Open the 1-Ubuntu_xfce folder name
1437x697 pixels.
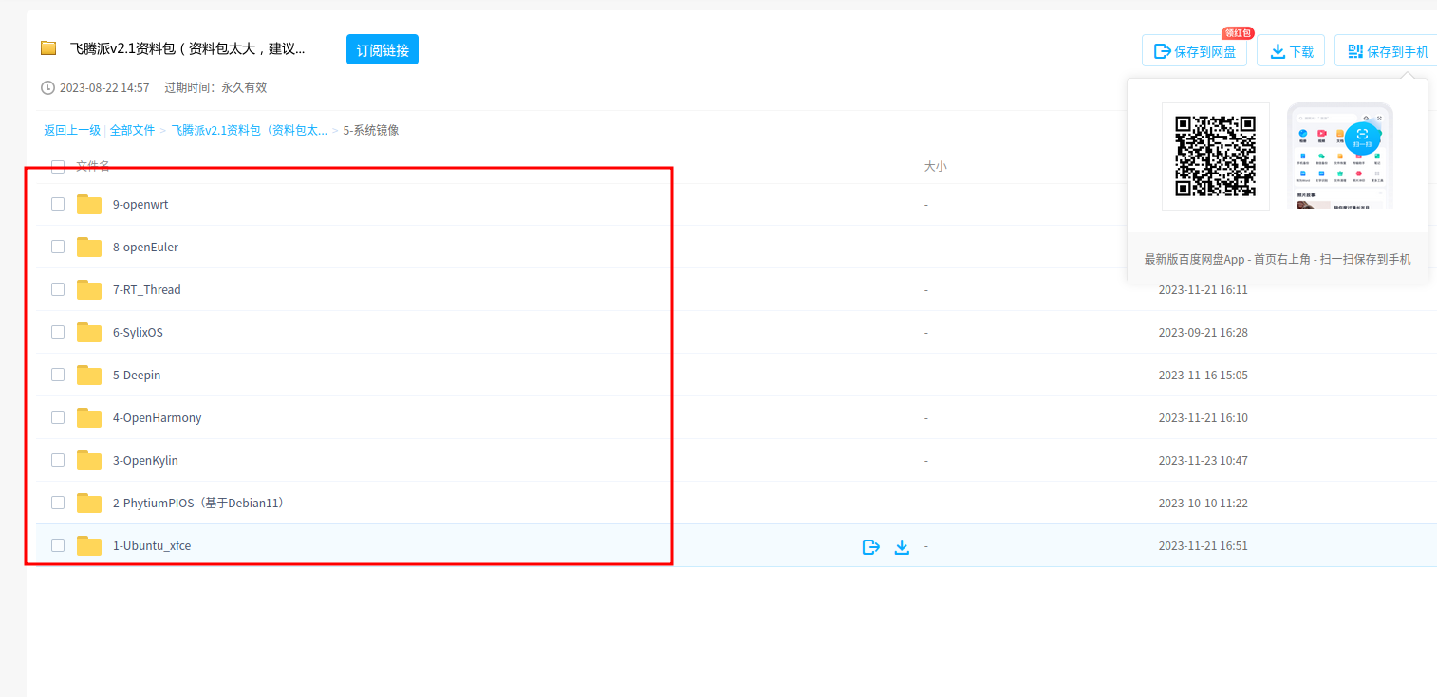152,545
